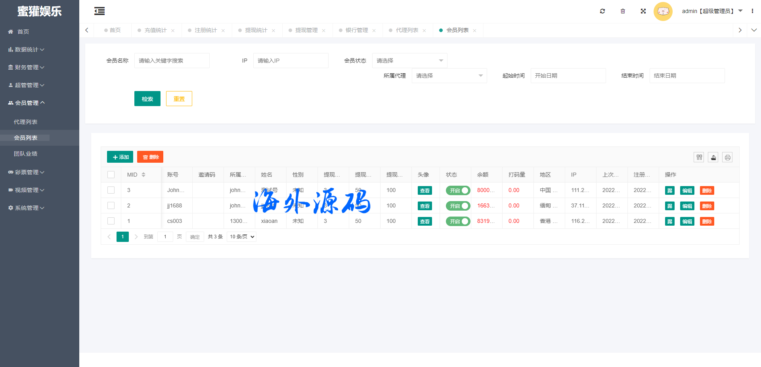Click the export table icon

point(713,158)
